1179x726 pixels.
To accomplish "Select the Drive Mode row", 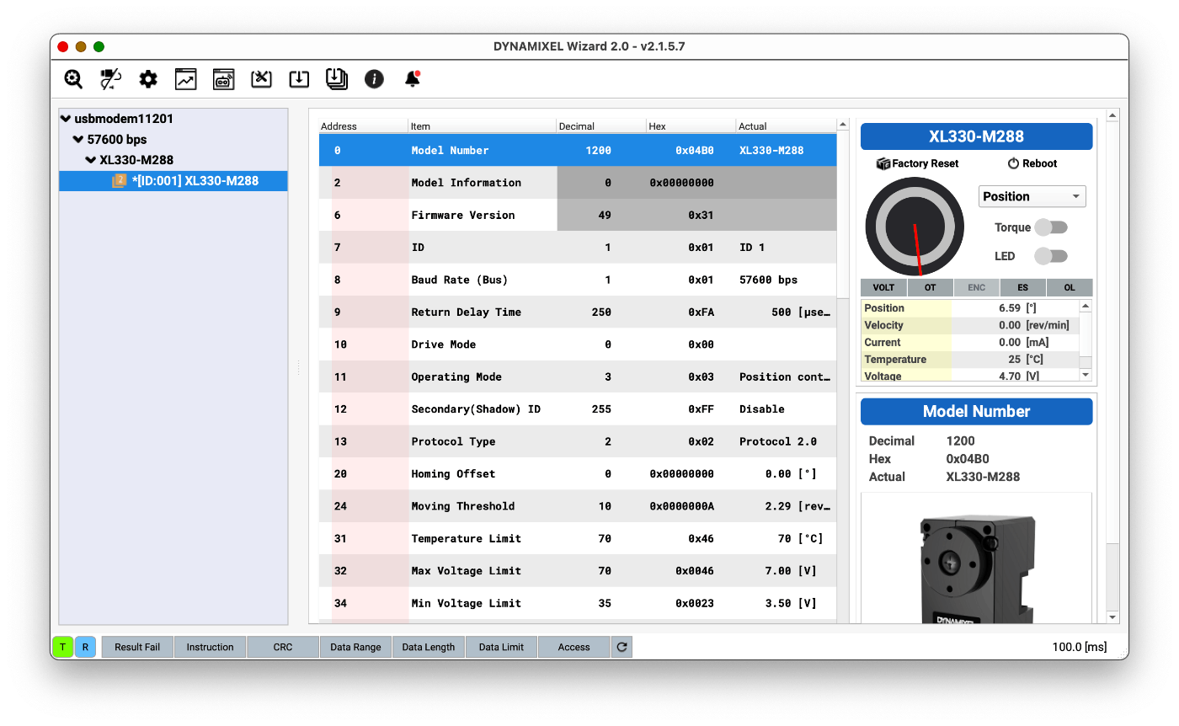I will (578, 344).
